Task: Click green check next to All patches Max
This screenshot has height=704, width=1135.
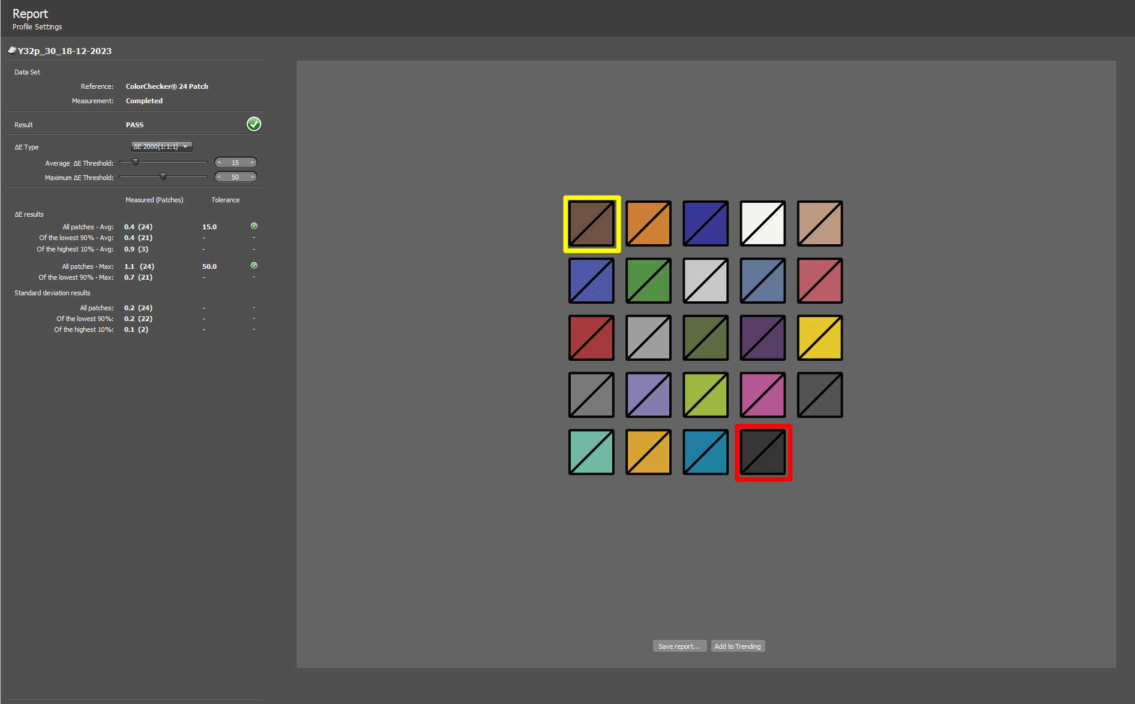Action: pos(254,265)
